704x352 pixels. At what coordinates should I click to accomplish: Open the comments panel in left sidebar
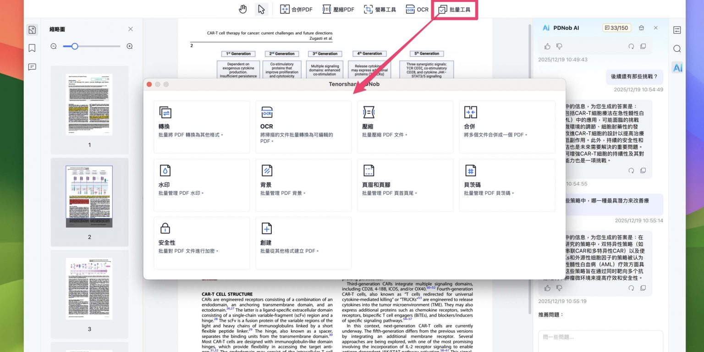32,67
